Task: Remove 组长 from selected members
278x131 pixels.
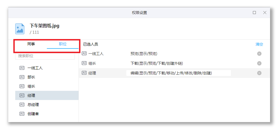Action: (259, 63)
